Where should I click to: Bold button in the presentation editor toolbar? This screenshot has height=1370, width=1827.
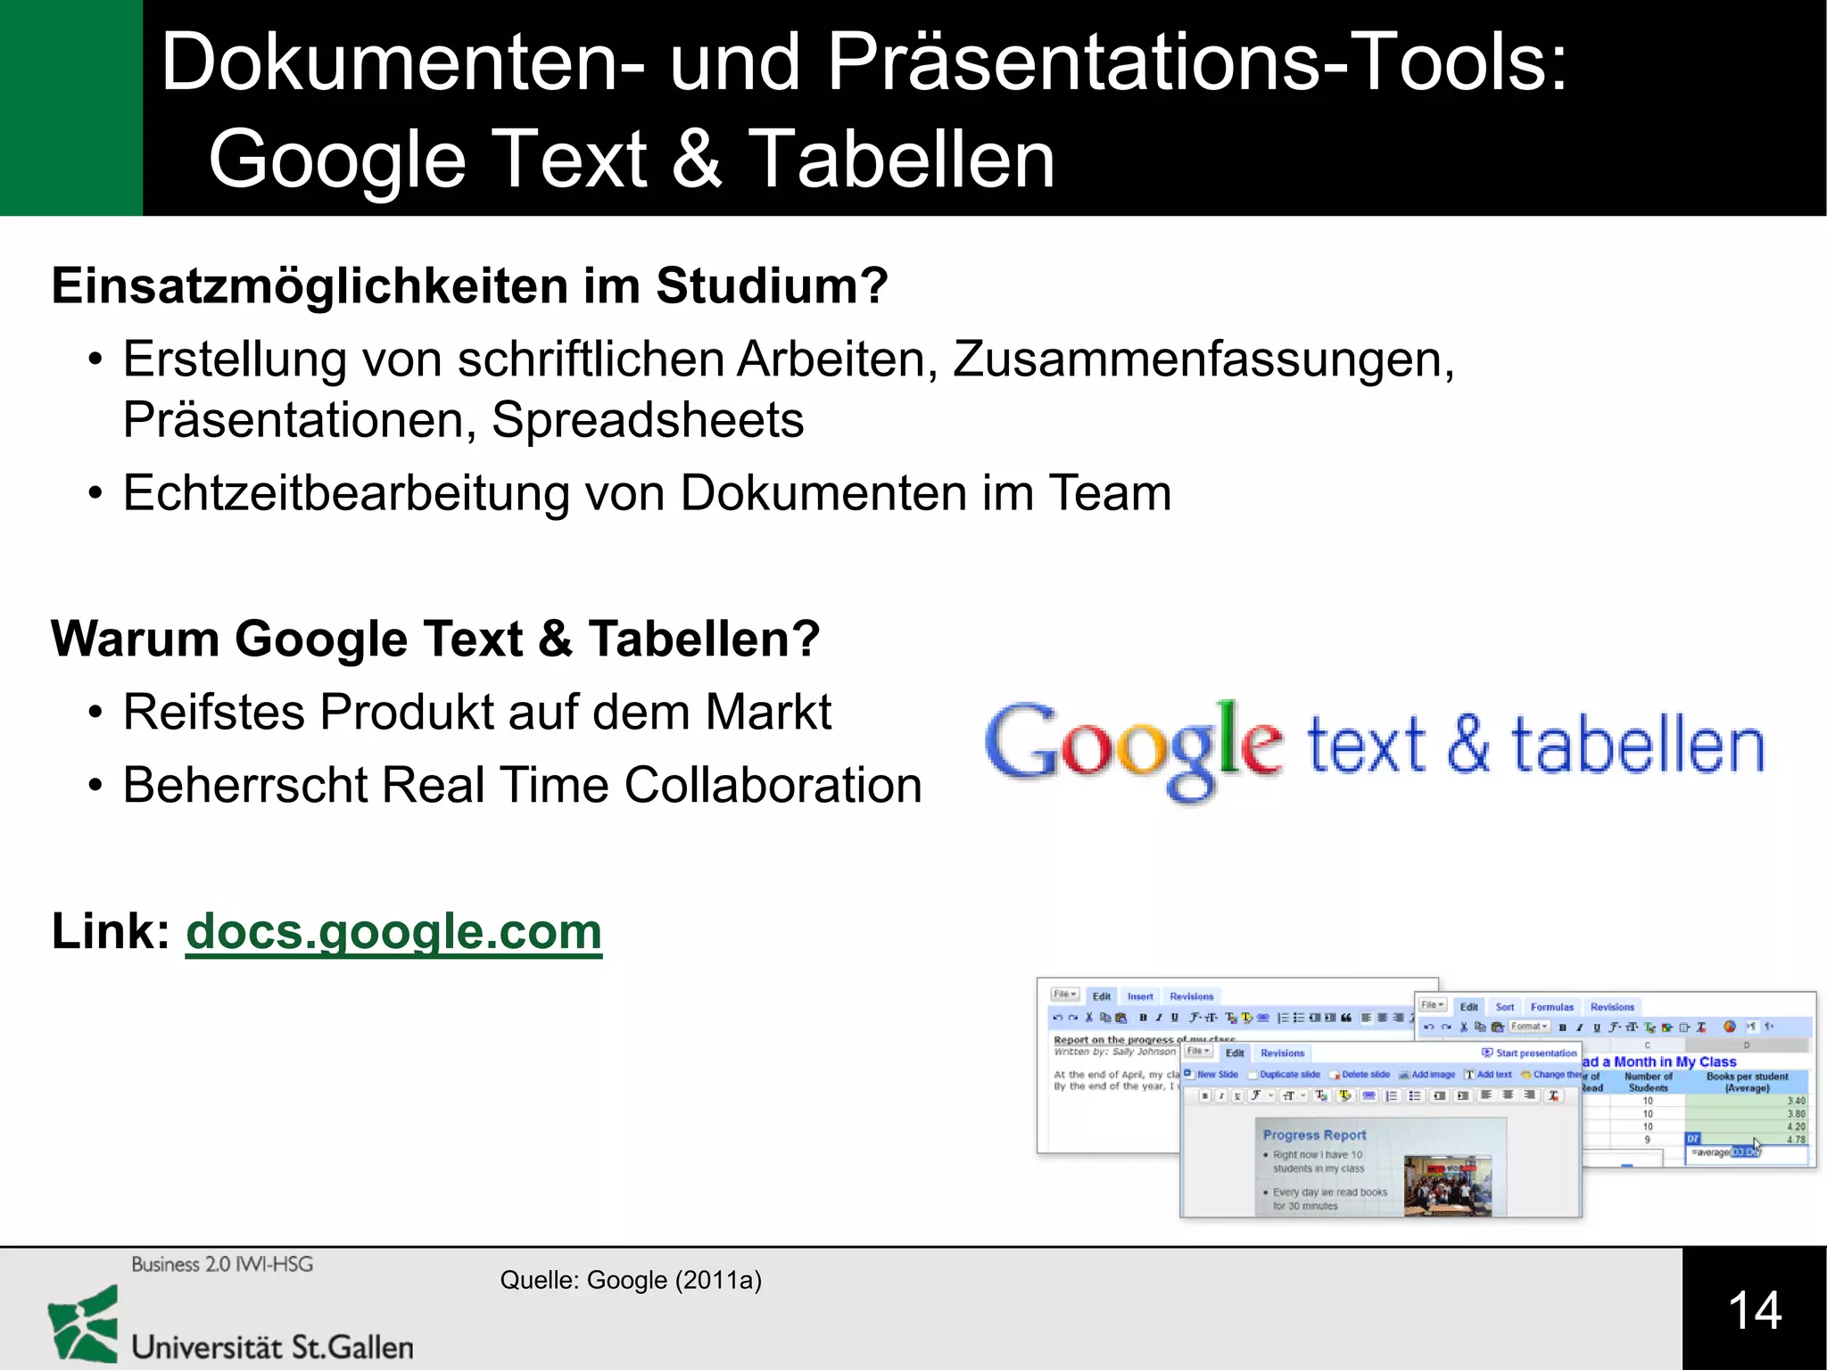coord(1204,1096)
